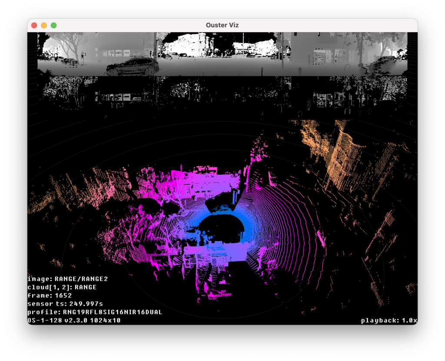Click the playback: 1.0x indicator
The height and width of the screenshot is (361, 445).
click(389, 321)
